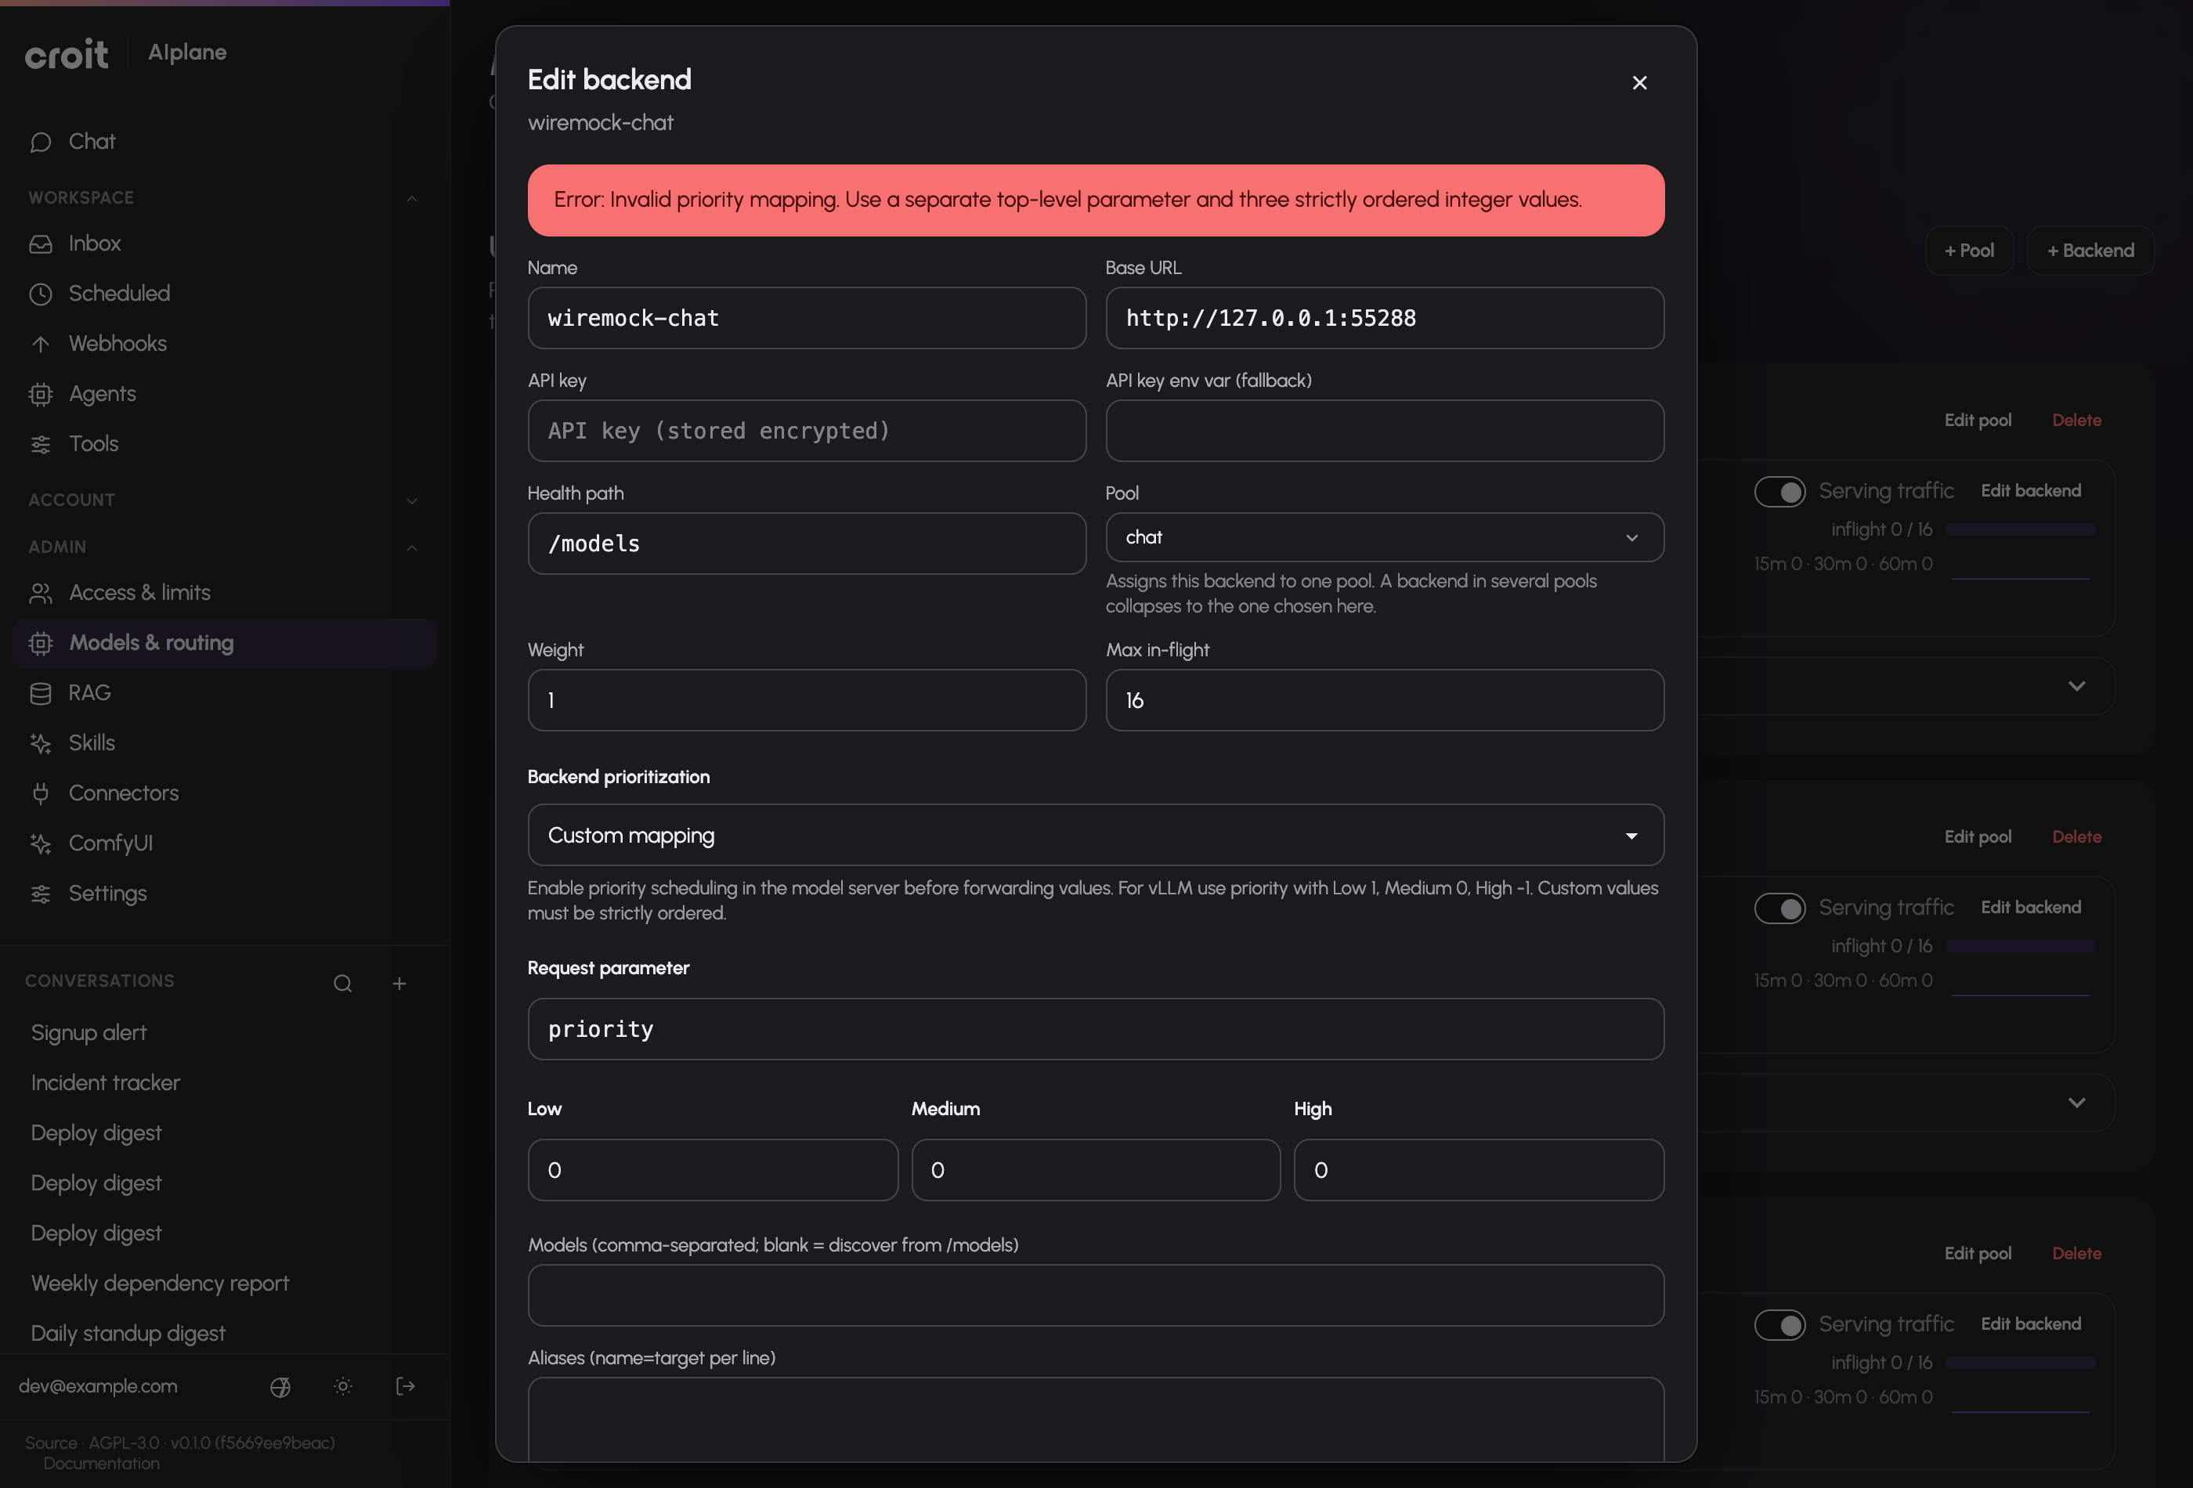The image size is (2193, 1488).
Task: Click the Tools sliders icon
Action: click(x=40, y=443)
